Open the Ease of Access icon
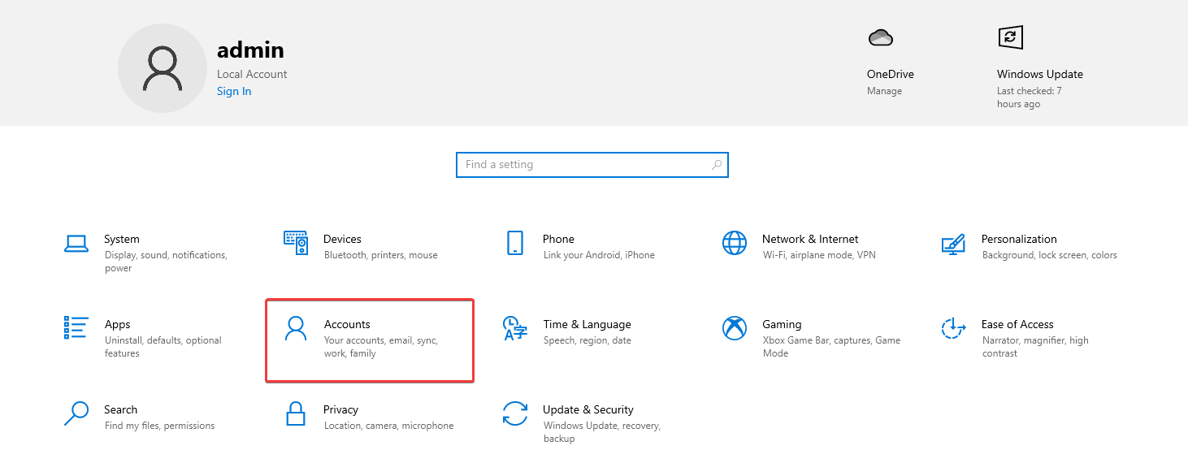 [953, 328]
